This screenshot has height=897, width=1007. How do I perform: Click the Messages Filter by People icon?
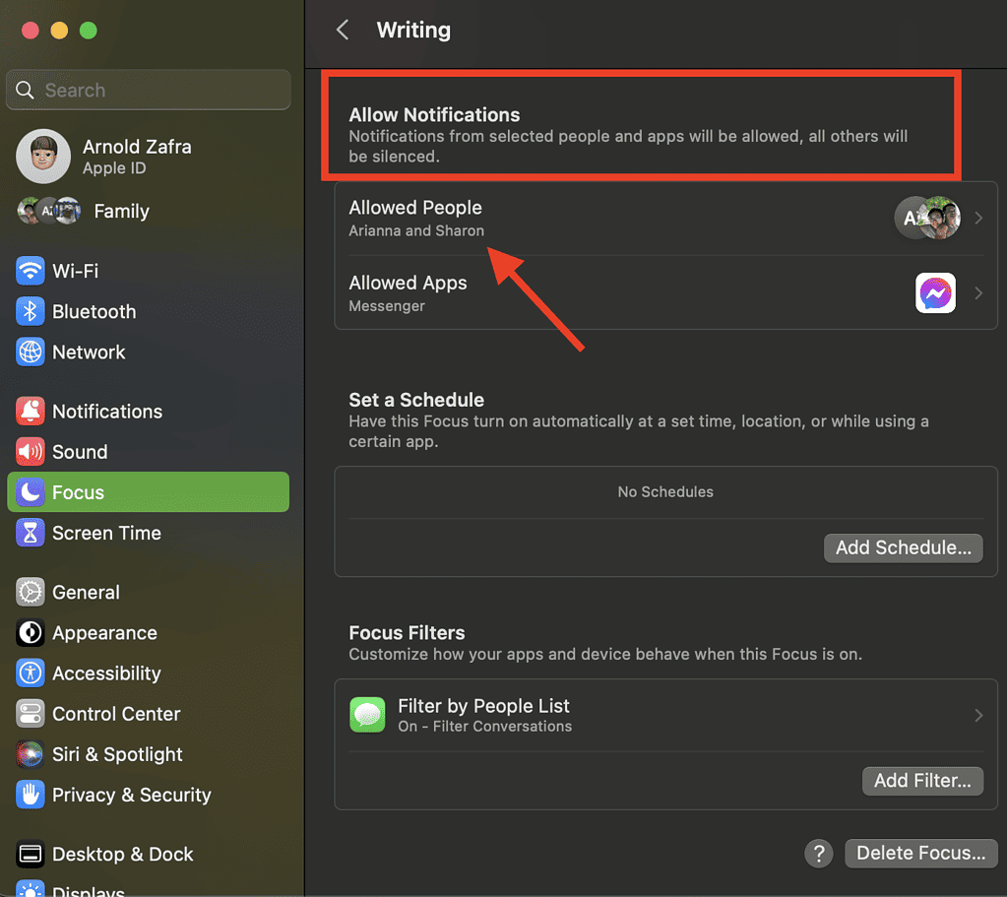[367, 715]
